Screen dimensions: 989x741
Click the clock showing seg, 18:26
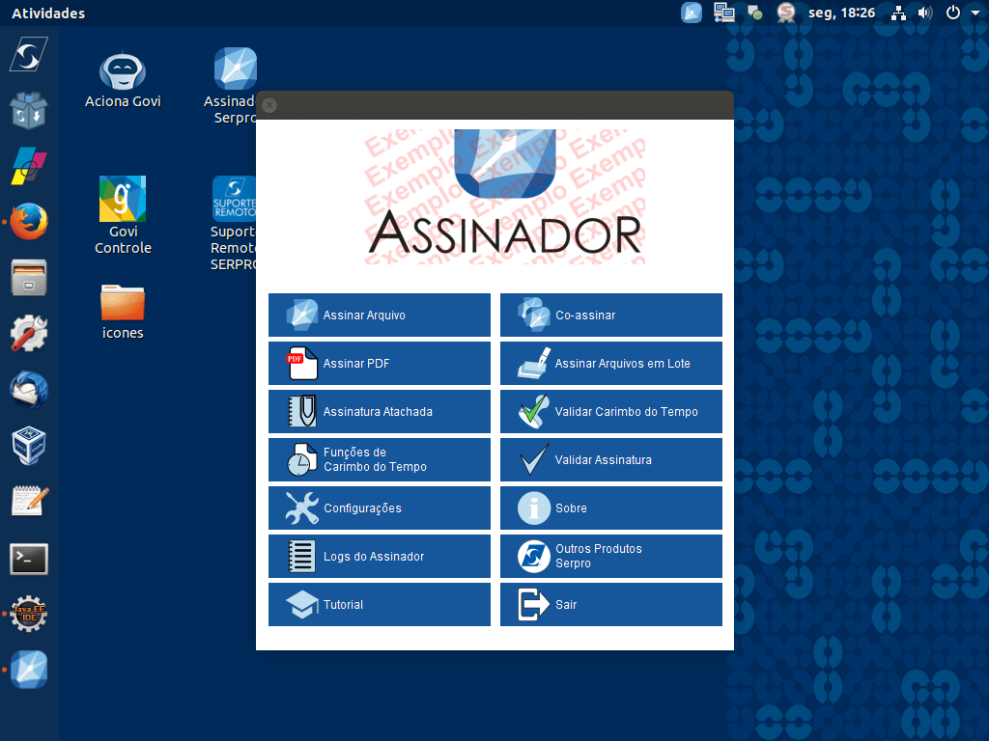[x=841, y=13]
